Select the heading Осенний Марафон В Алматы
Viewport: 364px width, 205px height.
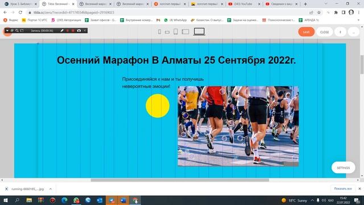(176, 60)
